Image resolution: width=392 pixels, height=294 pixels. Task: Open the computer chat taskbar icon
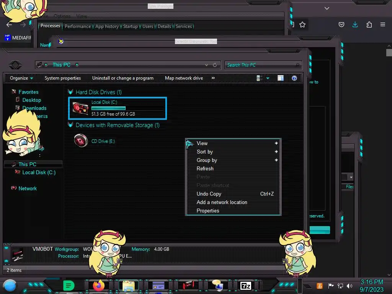coord(217,286)
